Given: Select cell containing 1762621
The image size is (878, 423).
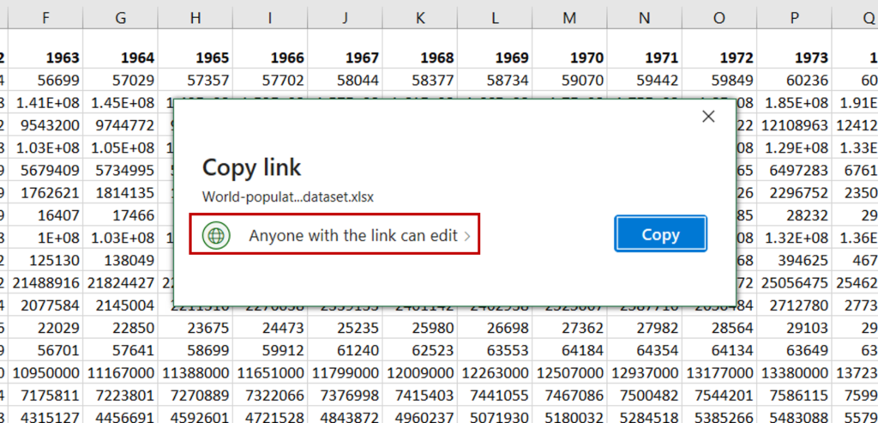Looking at the screenshot, I should click(x=45, y=193).
